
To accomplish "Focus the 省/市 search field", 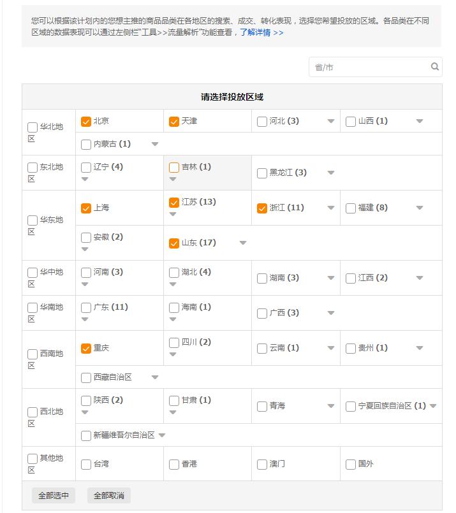I will click(375, 67).
